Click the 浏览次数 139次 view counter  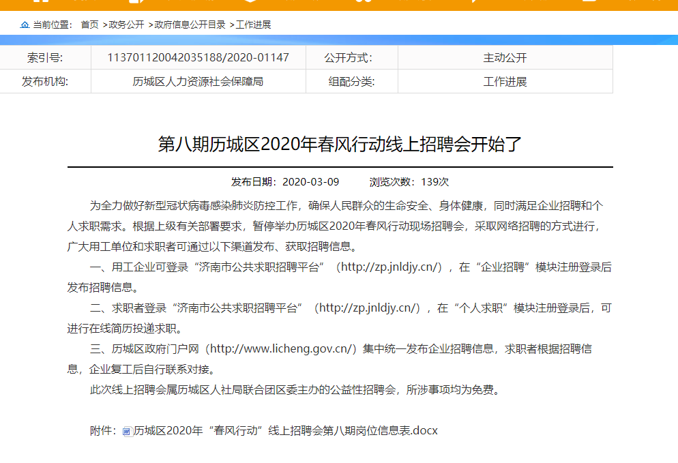click(409, 182)
